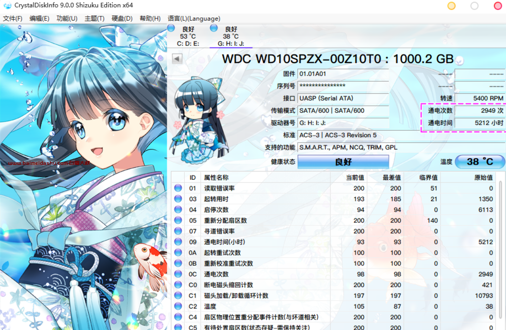Viewport: 506px width, 330px height.
Task: Click the 通电时间 value 5212 小时
Action: click(480, 123)
